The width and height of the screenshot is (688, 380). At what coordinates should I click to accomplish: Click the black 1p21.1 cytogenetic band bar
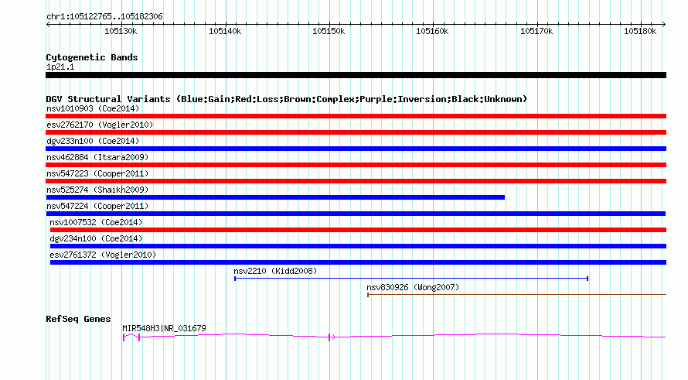356,75
